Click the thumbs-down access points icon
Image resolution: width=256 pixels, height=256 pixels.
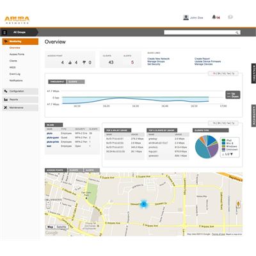tap(84, 63)
